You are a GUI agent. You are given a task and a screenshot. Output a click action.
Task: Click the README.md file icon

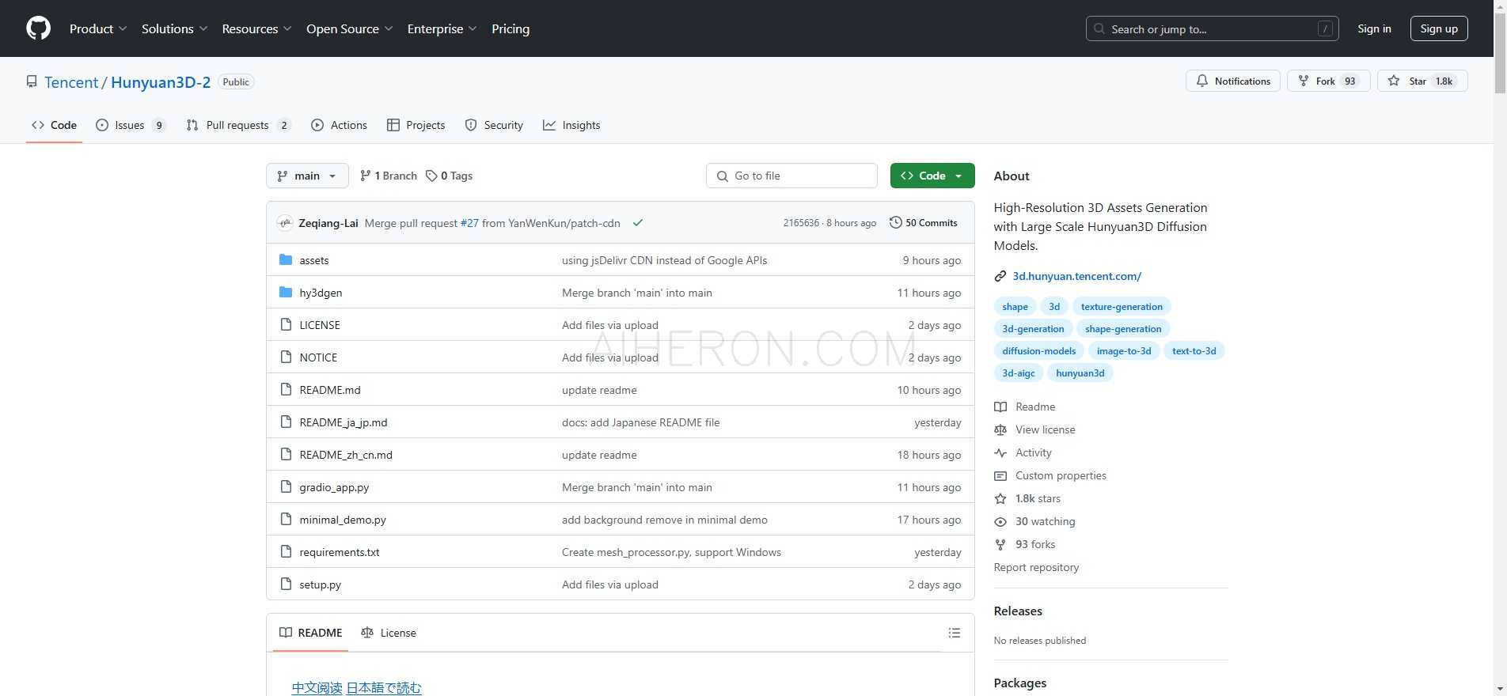pyautogui.click(x=286, y=389)
